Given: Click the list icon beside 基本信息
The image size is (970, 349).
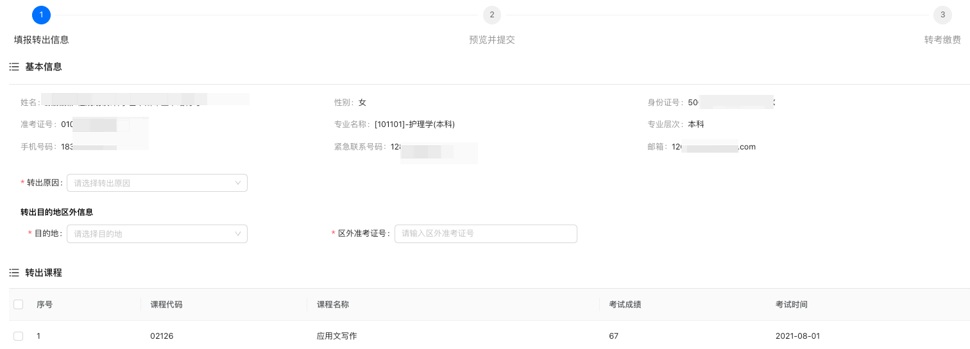Looking at the screenshot, I should pos(14,67).
